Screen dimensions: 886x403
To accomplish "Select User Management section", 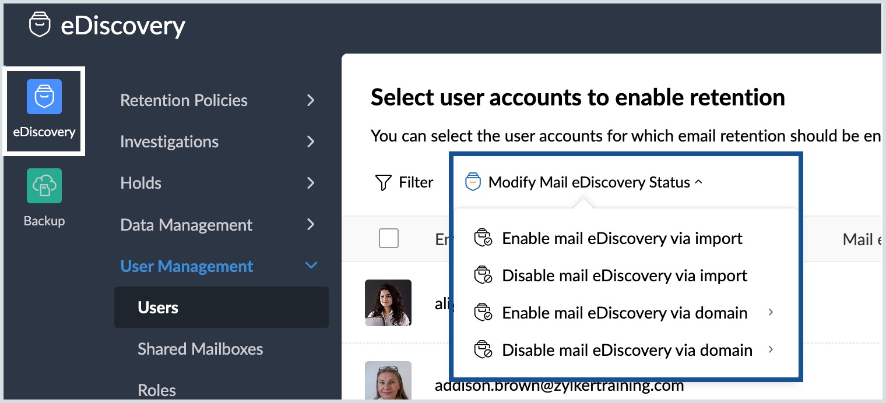I will tap(187, 266).
